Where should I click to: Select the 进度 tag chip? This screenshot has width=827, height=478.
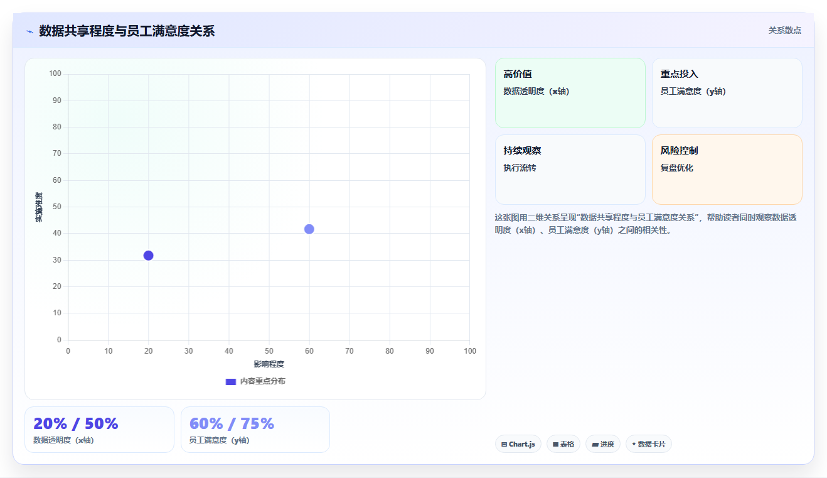tap(603, 444)
